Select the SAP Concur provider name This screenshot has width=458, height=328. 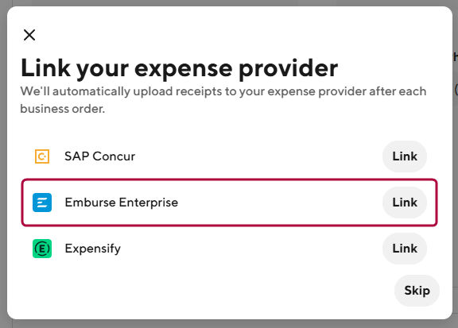click(x=99, y=156)
